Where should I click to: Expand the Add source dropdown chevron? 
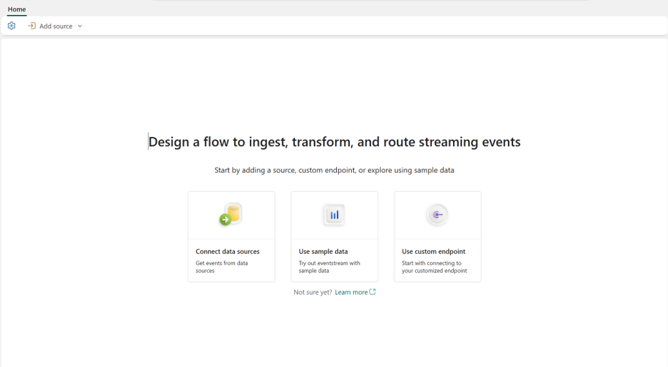tap(79, 26)
